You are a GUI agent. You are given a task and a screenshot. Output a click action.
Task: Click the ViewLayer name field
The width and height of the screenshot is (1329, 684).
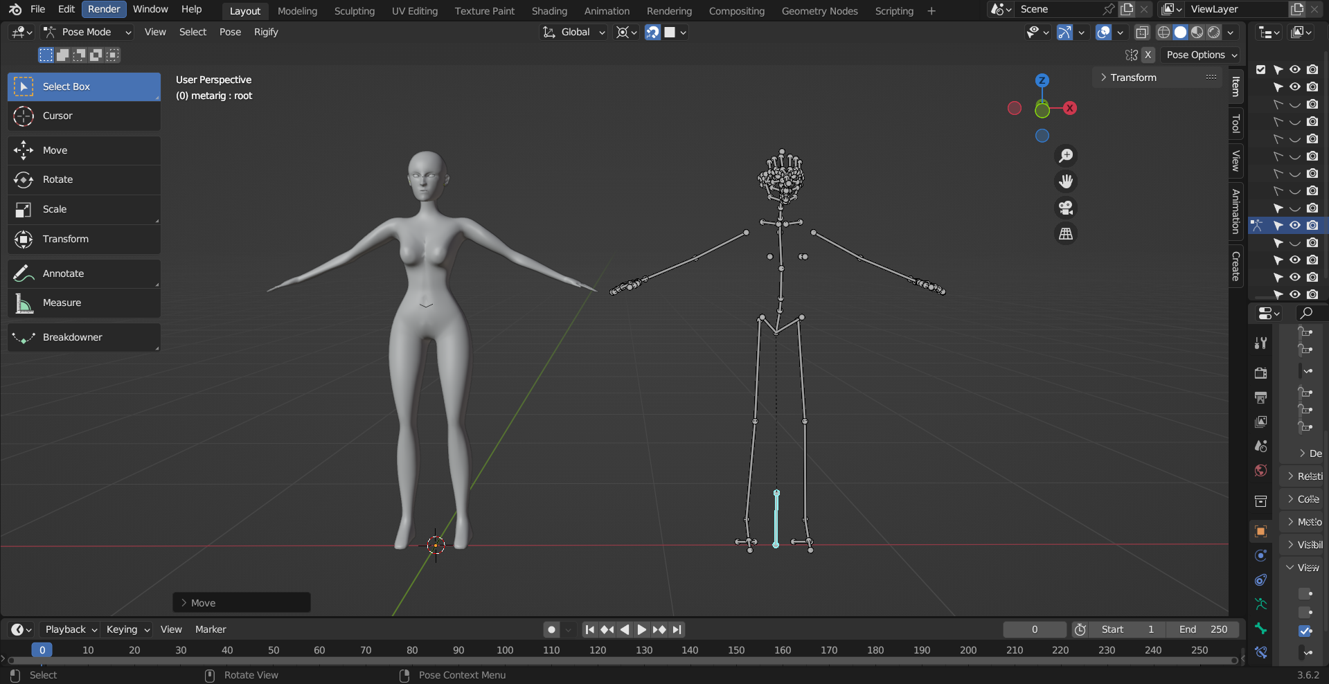pos(1237,9)
